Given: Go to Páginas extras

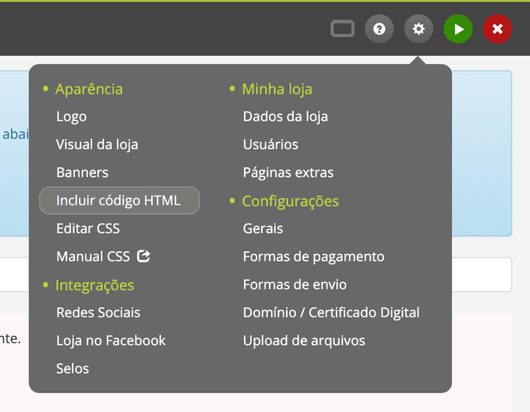Looking at the screenshot, I should click(288, 172).
